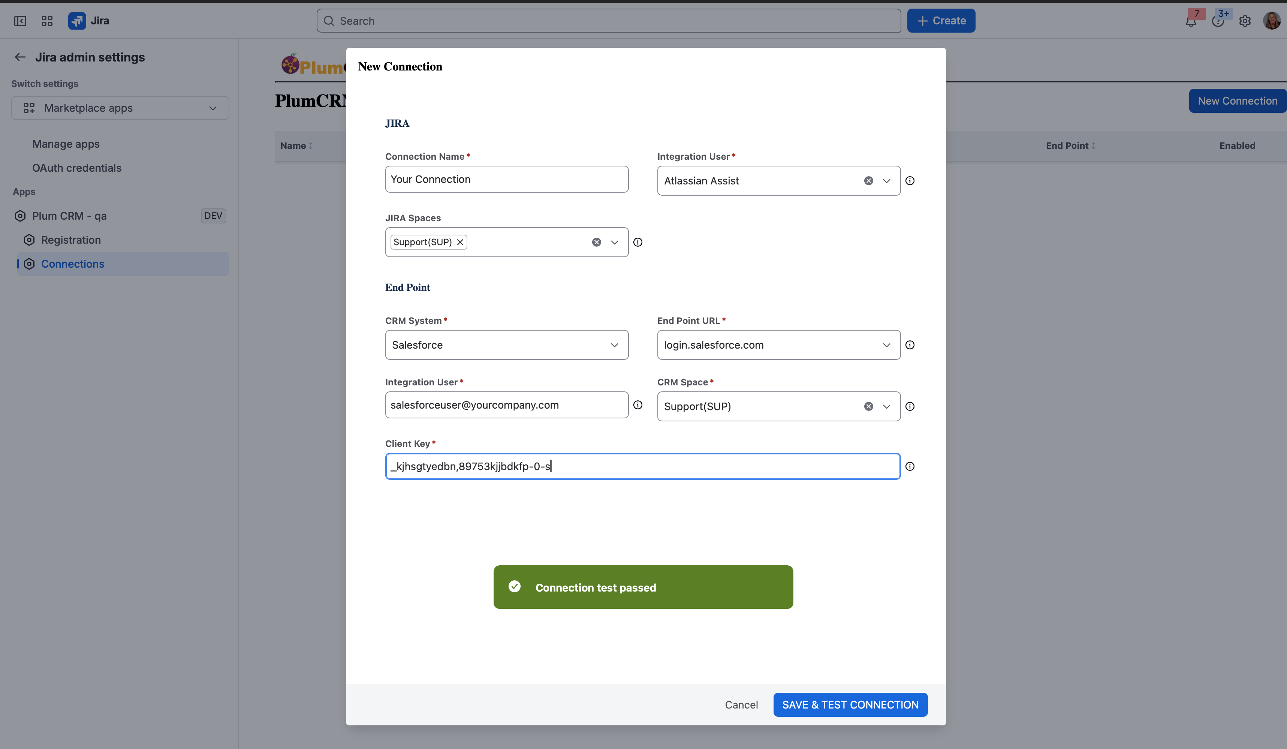The width and height of the screenshot is (1287, 749).
Task: Click the salesforceuser@yourcompany.com field
Action: (x=507, y=404)
